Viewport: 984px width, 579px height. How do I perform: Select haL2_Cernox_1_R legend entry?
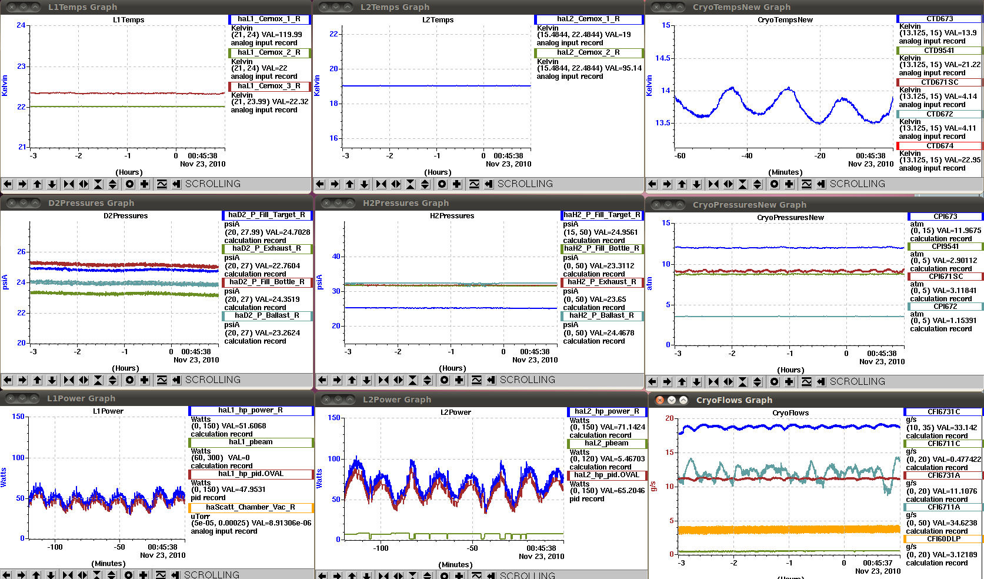point(589,19)
